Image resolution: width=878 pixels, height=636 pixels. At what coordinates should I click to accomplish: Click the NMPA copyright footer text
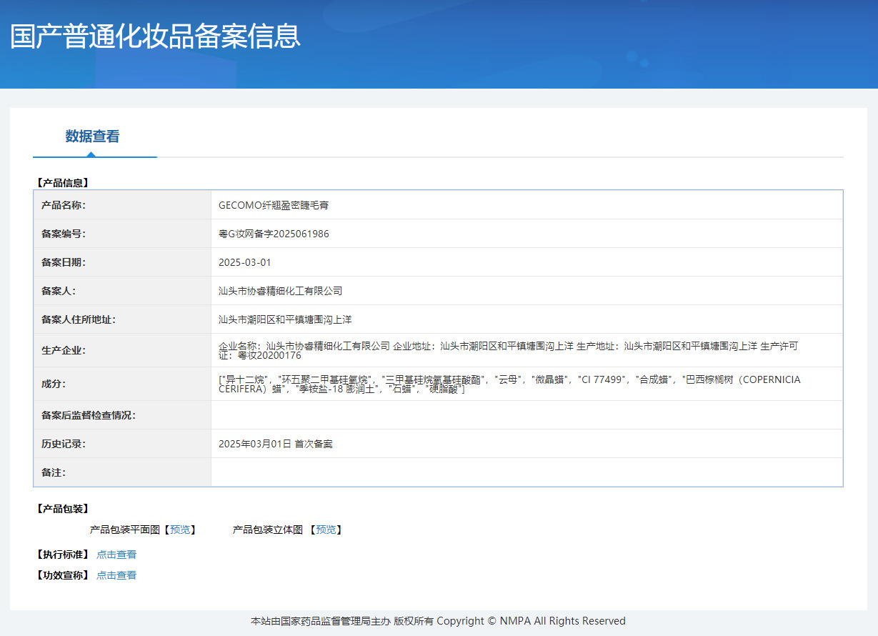point(438,621)
